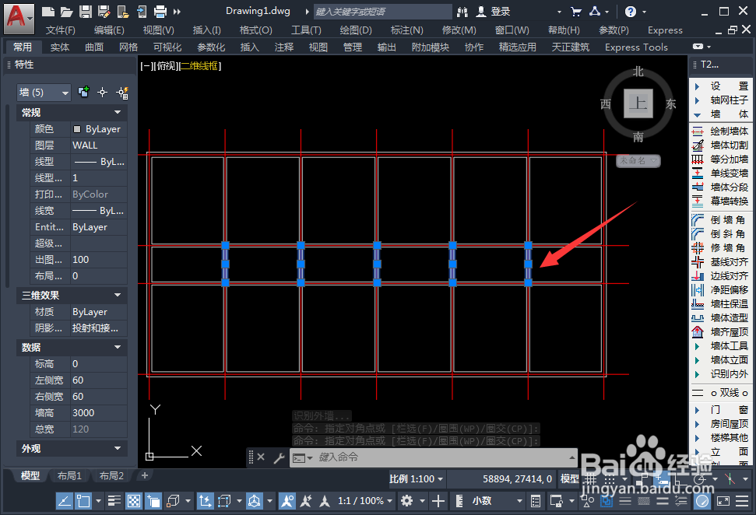Screen dimensions: 756x515
Task: Collapse the 数据 properties section
Action: 118,347
